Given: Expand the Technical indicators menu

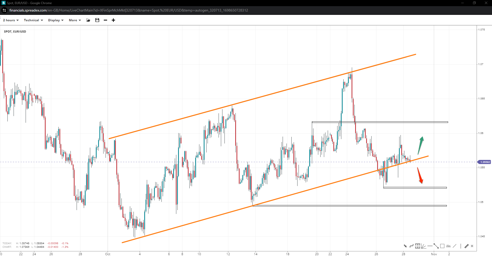Looking at the screenshot, I should click(x=33, y=20).
